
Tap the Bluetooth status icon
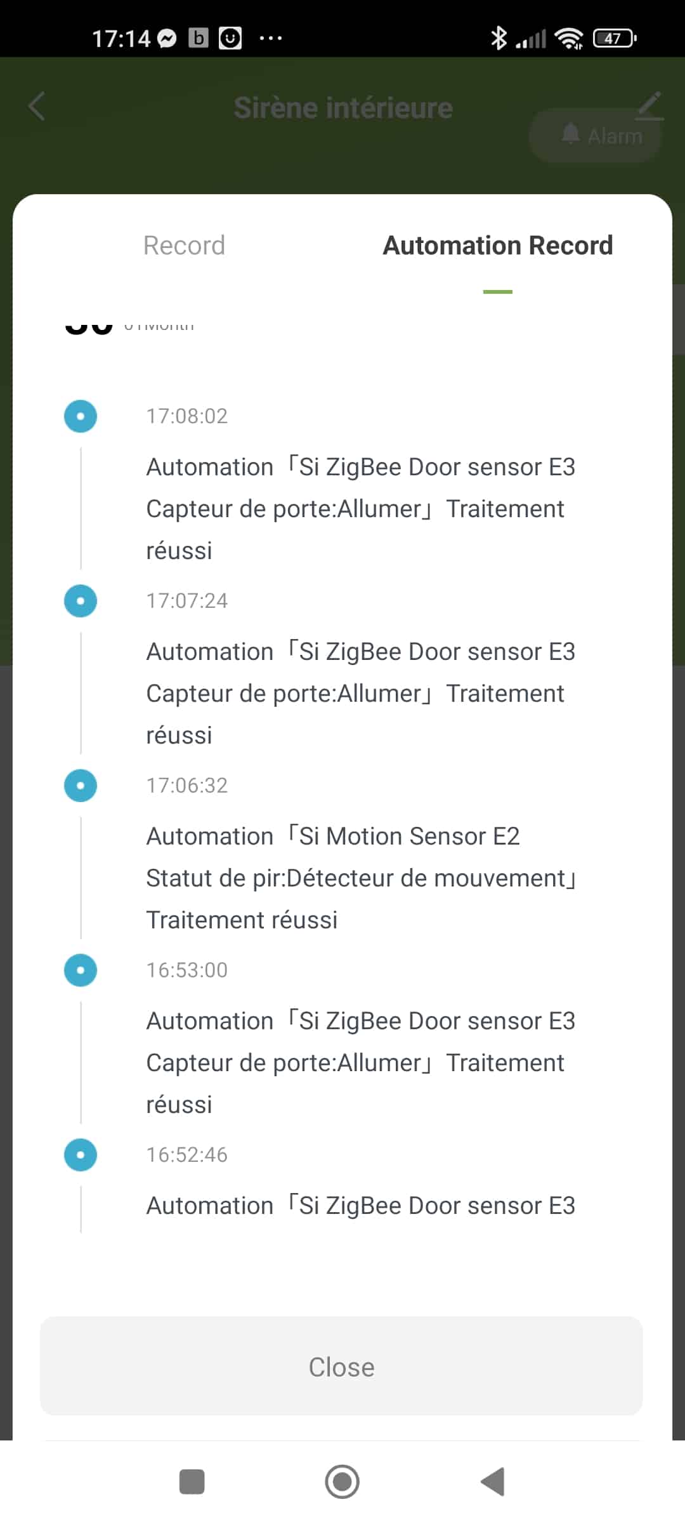pos(499,38)
